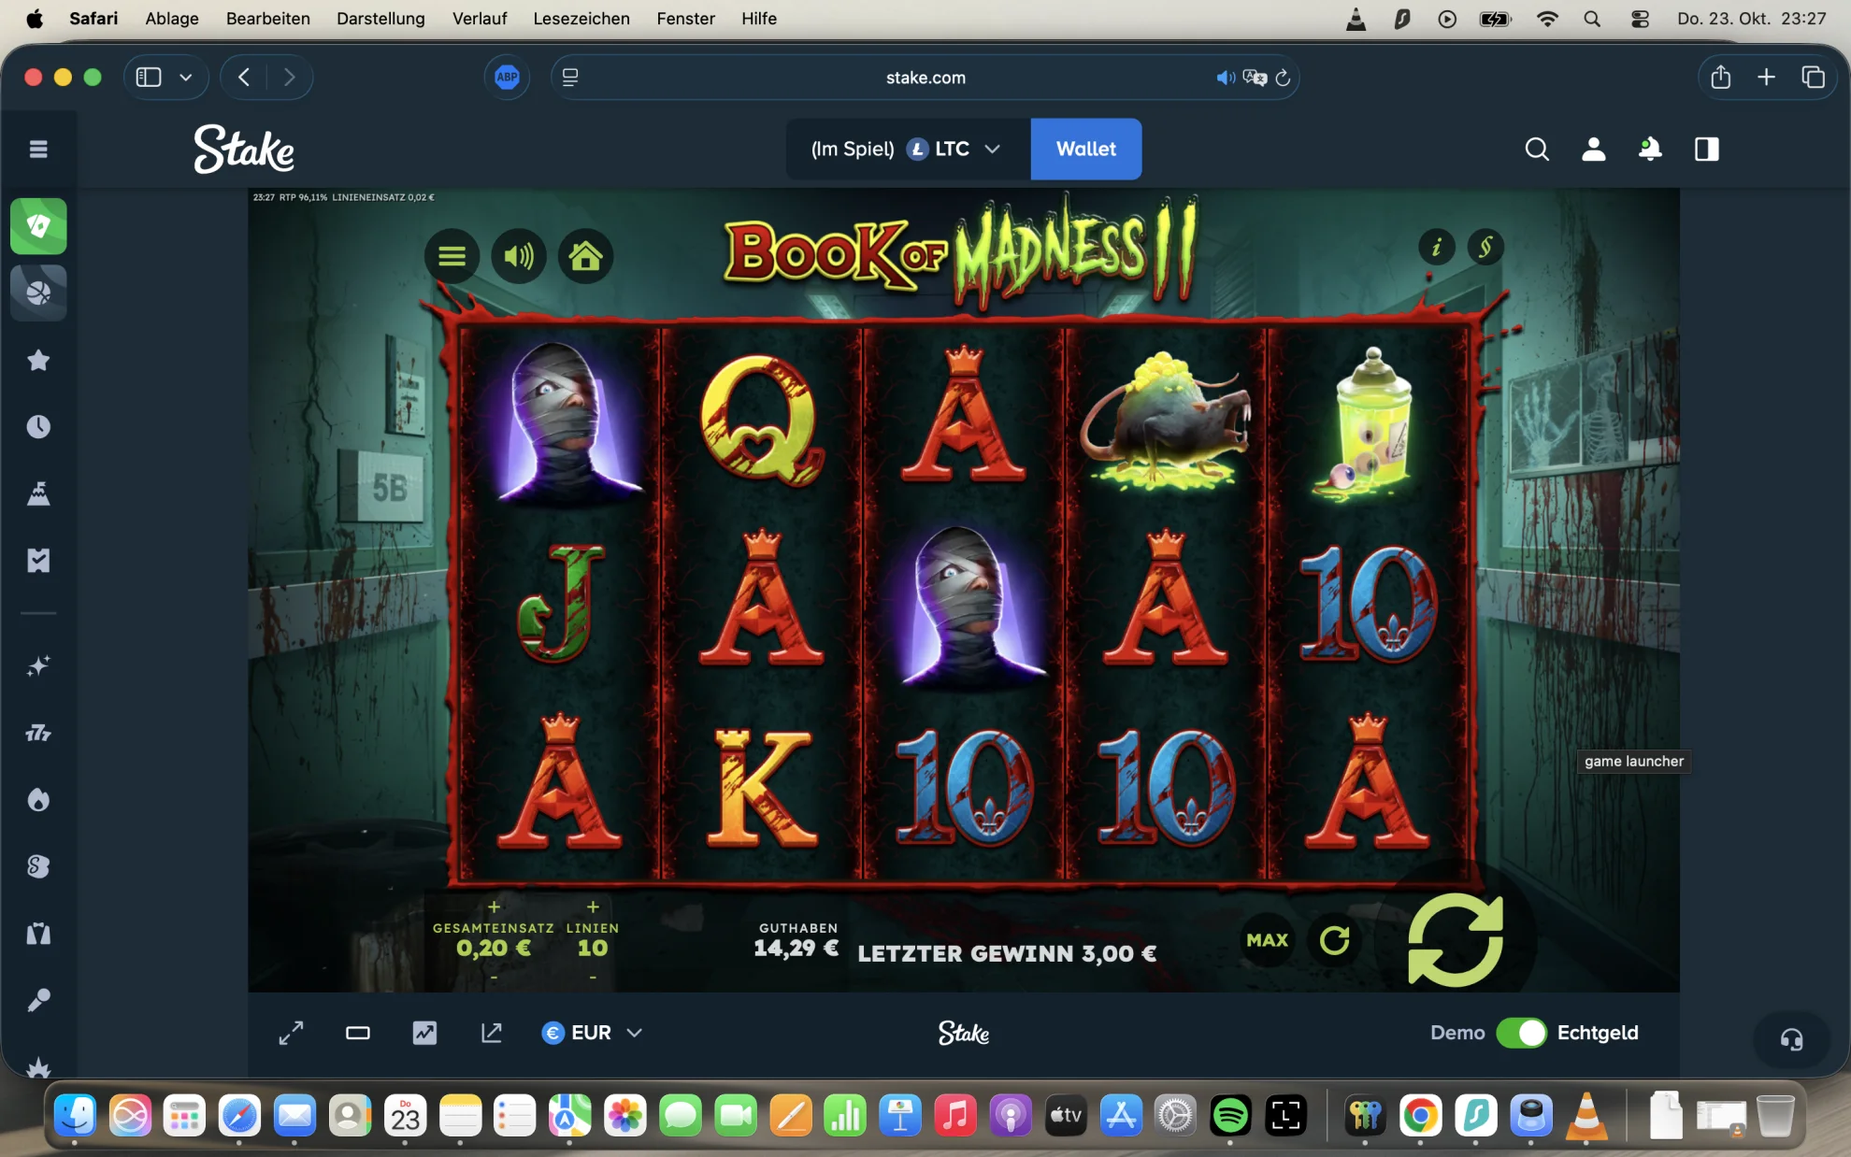
Task: Open the Verlauf menu
Action: tap(480, 19)
